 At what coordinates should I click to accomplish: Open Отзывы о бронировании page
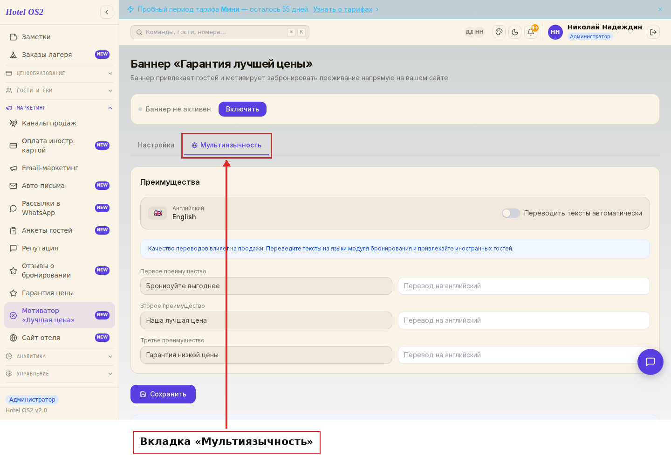(x=60, y=271)
